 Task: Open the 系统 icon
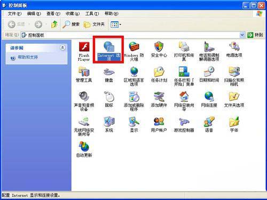(x=109, y=122)
